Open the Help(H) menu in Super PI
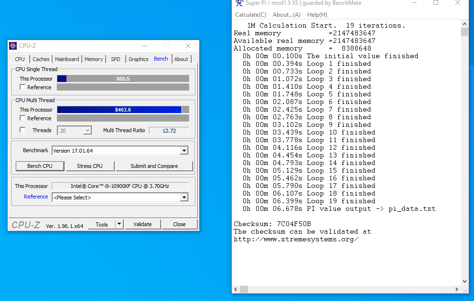This screenshot has width=474, height=301. 317,15
